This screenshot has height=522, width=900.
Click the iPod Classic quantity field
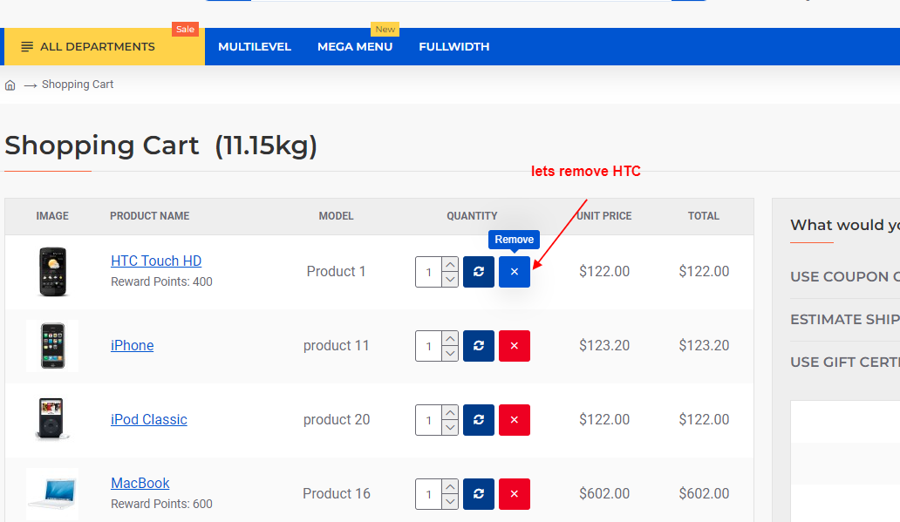pyautogui.click(x=429, y=420)
